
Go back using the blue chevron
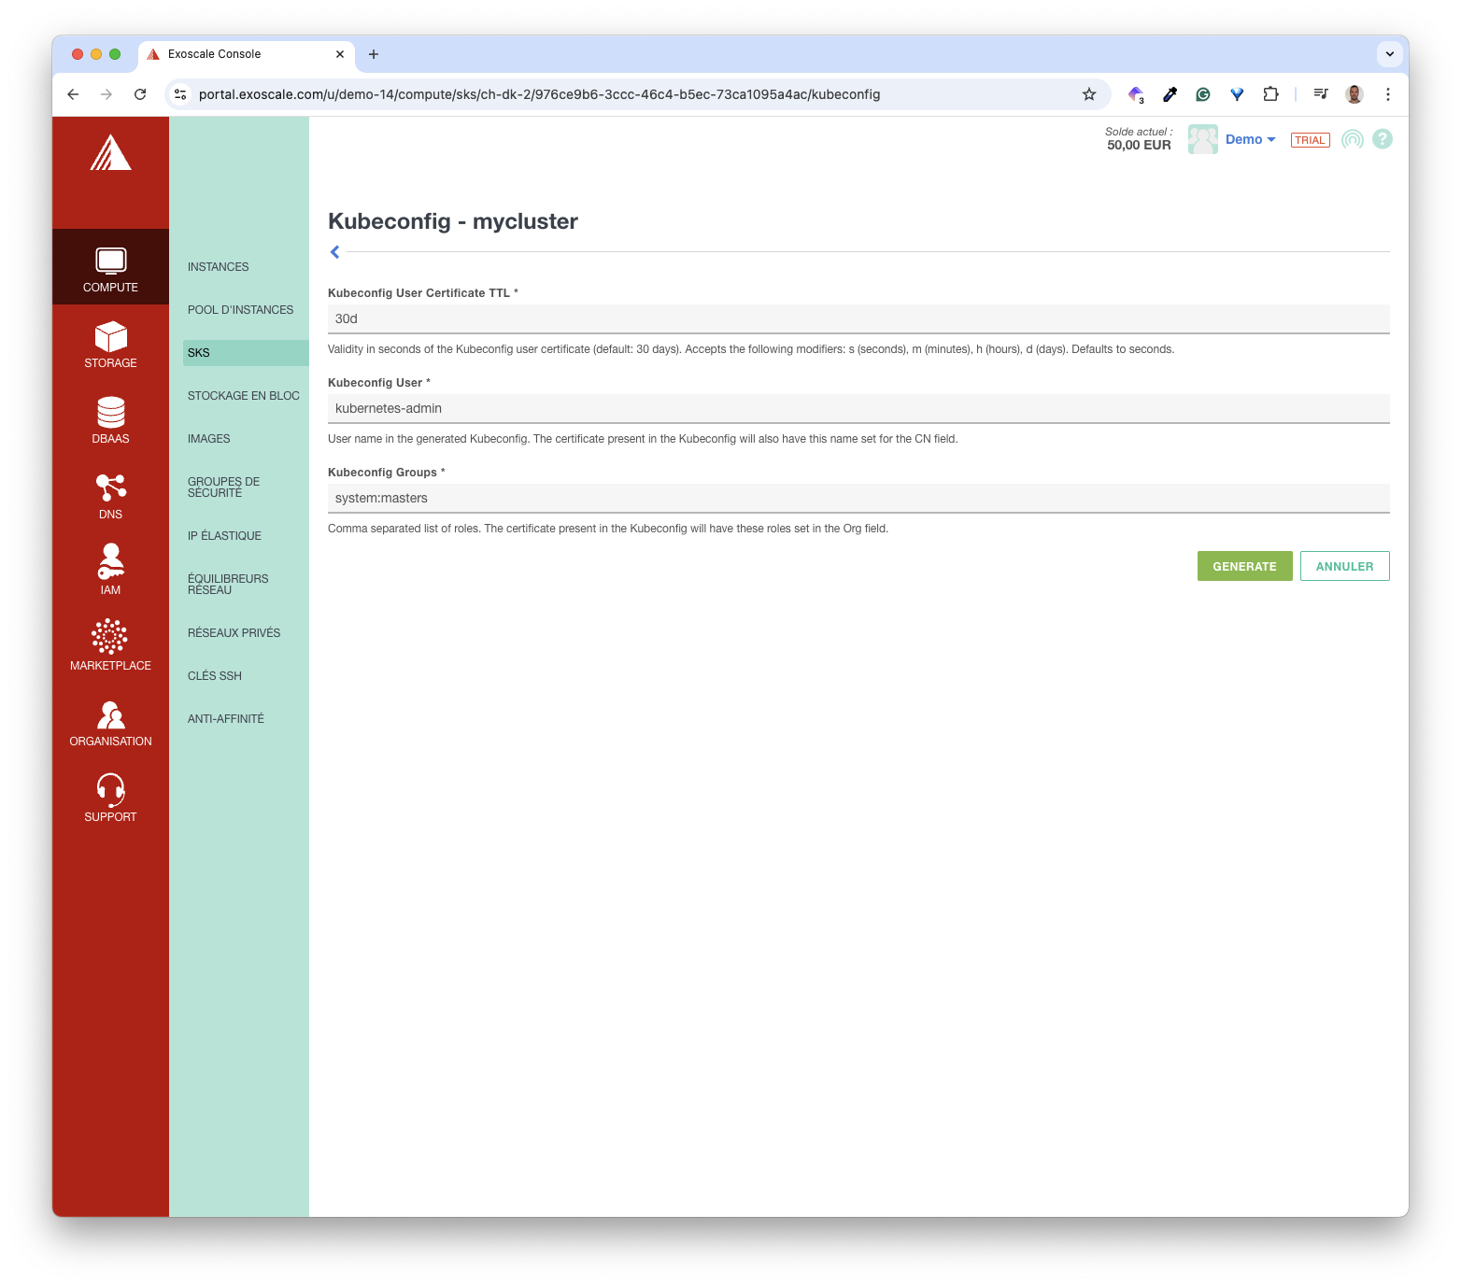pos(334,252)
